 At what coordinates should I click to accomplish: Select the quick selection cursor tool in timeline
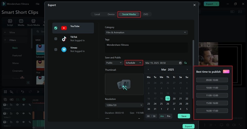pos(11,92)
